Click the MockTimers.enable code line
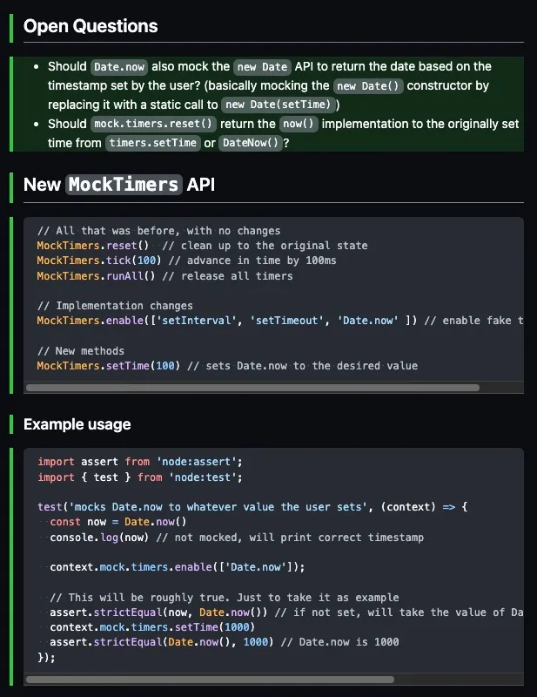 280,320
